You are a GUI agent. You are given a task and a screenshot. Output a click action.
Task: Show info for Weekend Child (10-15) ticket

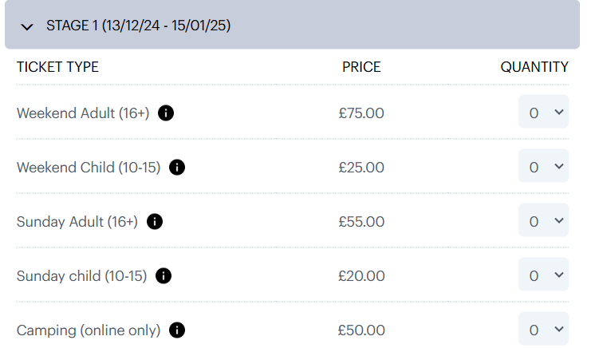point(177,168)
